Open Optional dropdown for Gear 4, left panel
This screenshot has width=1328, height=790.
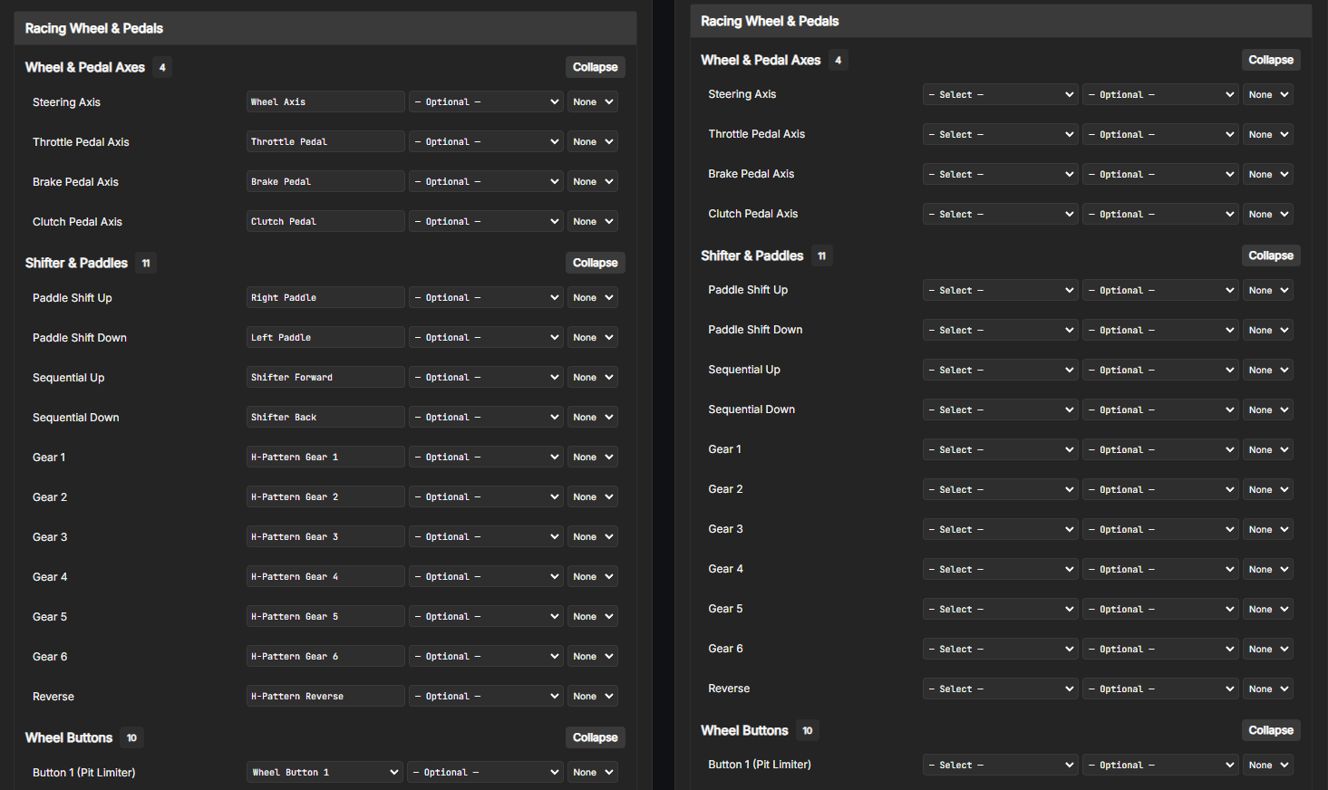click(x=487, y=576)
